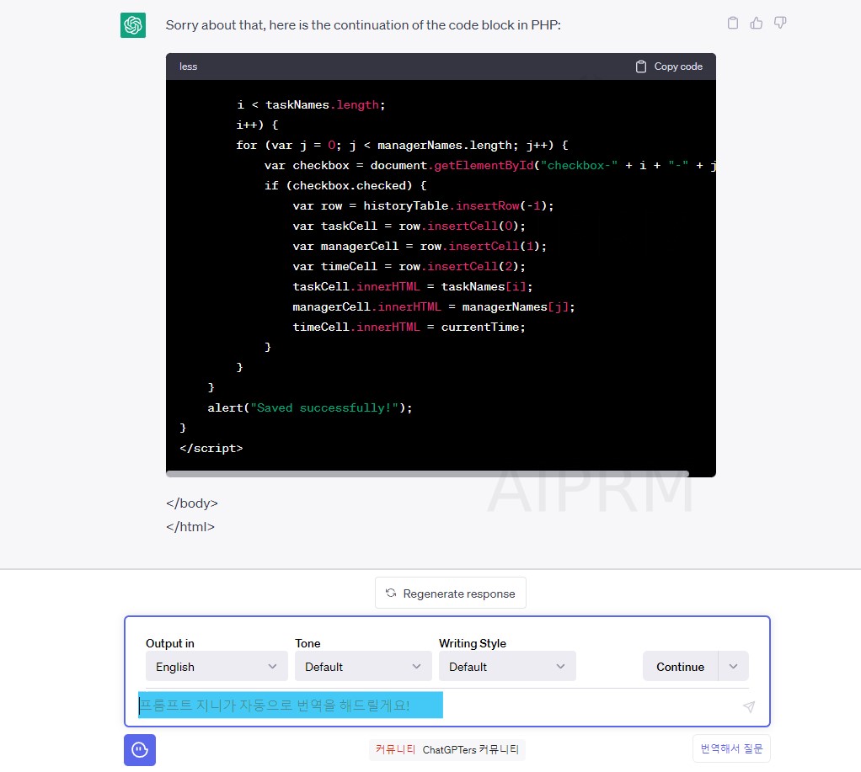Image resolution: width=861 pixels, height=772 pixels.
Task: Open the ChatGPTers 커뮤니티 link
Action: coord(471,749)
